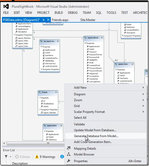Select the MobileAlias property in vw_aspnet_Us...
The height and width of the screenshot is (166, 149).
pyautogui.click(x=48, y=61)
